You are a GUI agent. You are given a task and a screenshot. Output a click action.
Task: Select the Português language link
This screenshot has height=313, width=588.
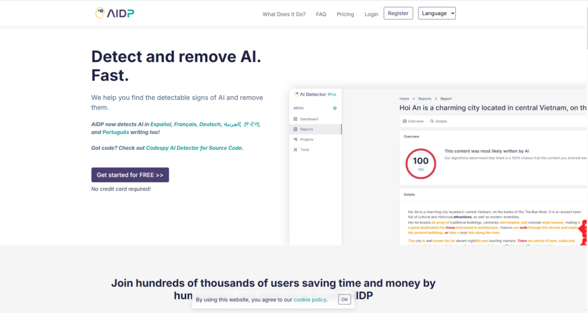coord(115,132)
